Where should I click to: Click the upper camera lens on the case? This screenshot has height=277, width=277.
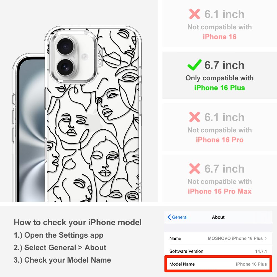[x=66, y=47]
